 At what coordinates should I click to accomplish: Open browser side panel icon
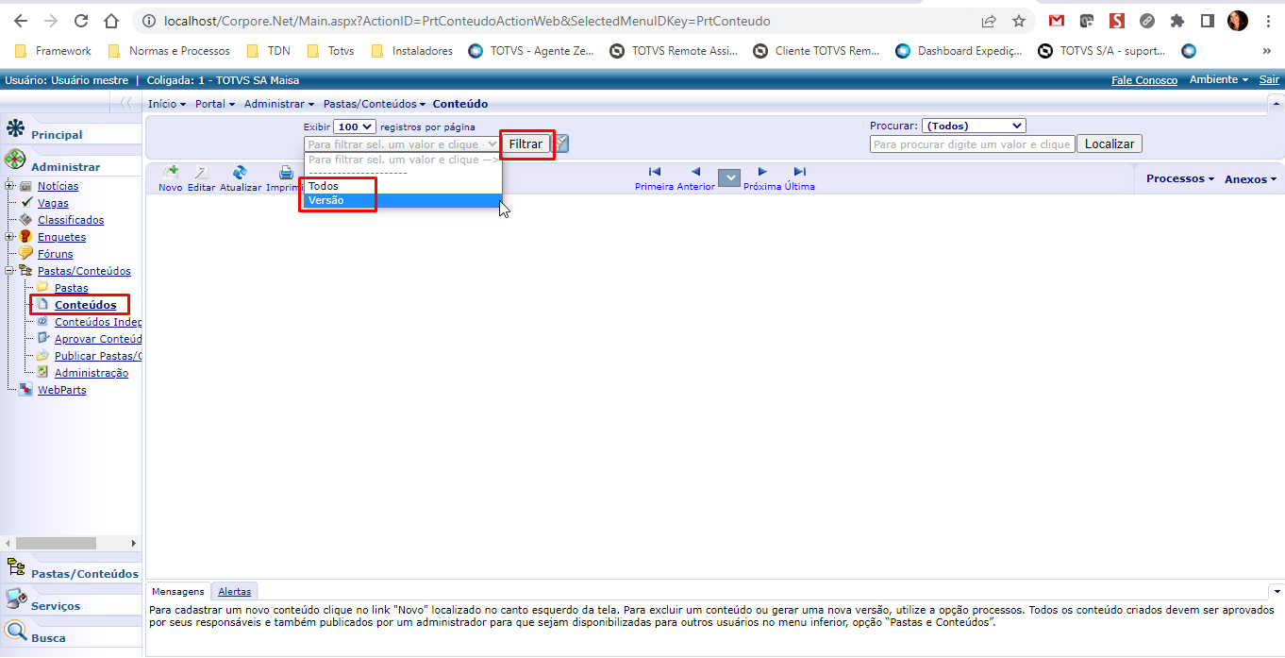[x=1207, y=21]
